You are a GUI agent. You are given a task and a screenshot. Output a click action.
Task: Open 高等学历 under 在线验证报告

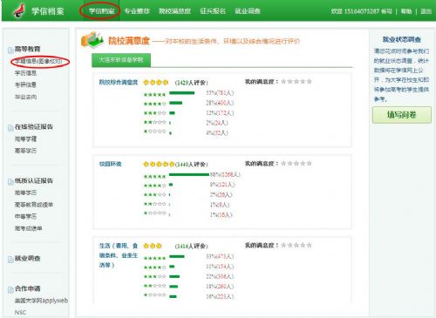coord(25,151)
